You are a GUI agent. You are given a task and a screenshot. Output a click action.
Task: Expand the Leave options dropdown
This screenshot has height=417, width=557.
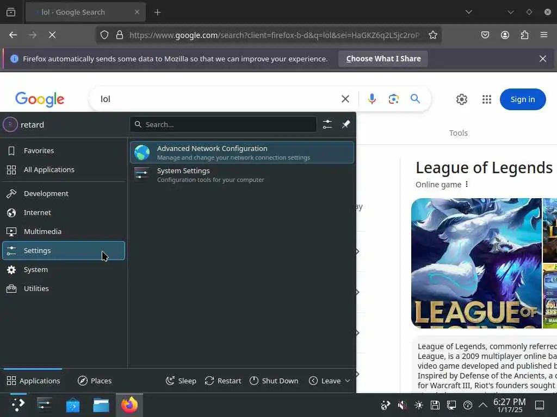tap(329, 381)
